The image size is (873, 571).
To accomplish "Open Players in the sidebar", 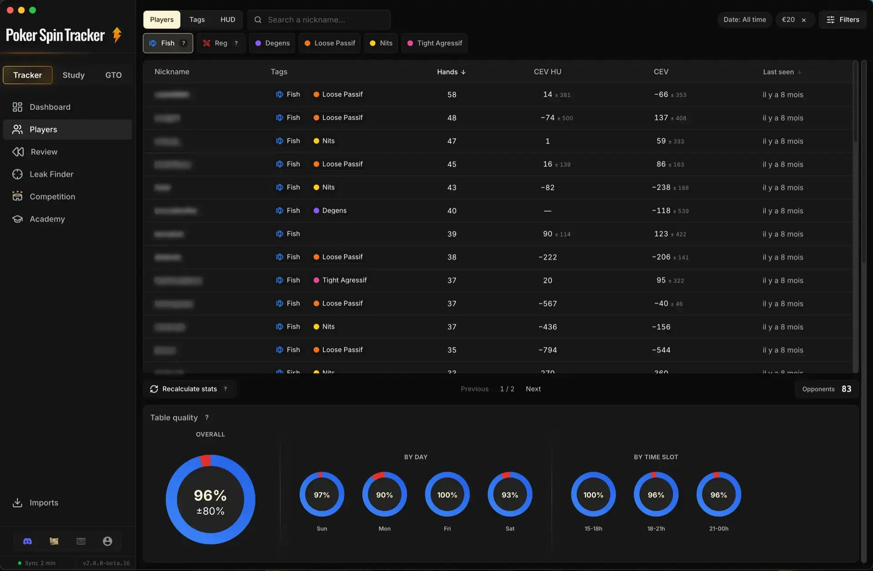I will (x=67, y=130).
